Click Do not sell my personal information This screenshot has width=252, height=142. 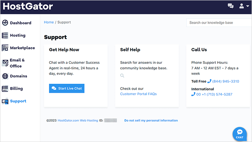tap(151, 120)
